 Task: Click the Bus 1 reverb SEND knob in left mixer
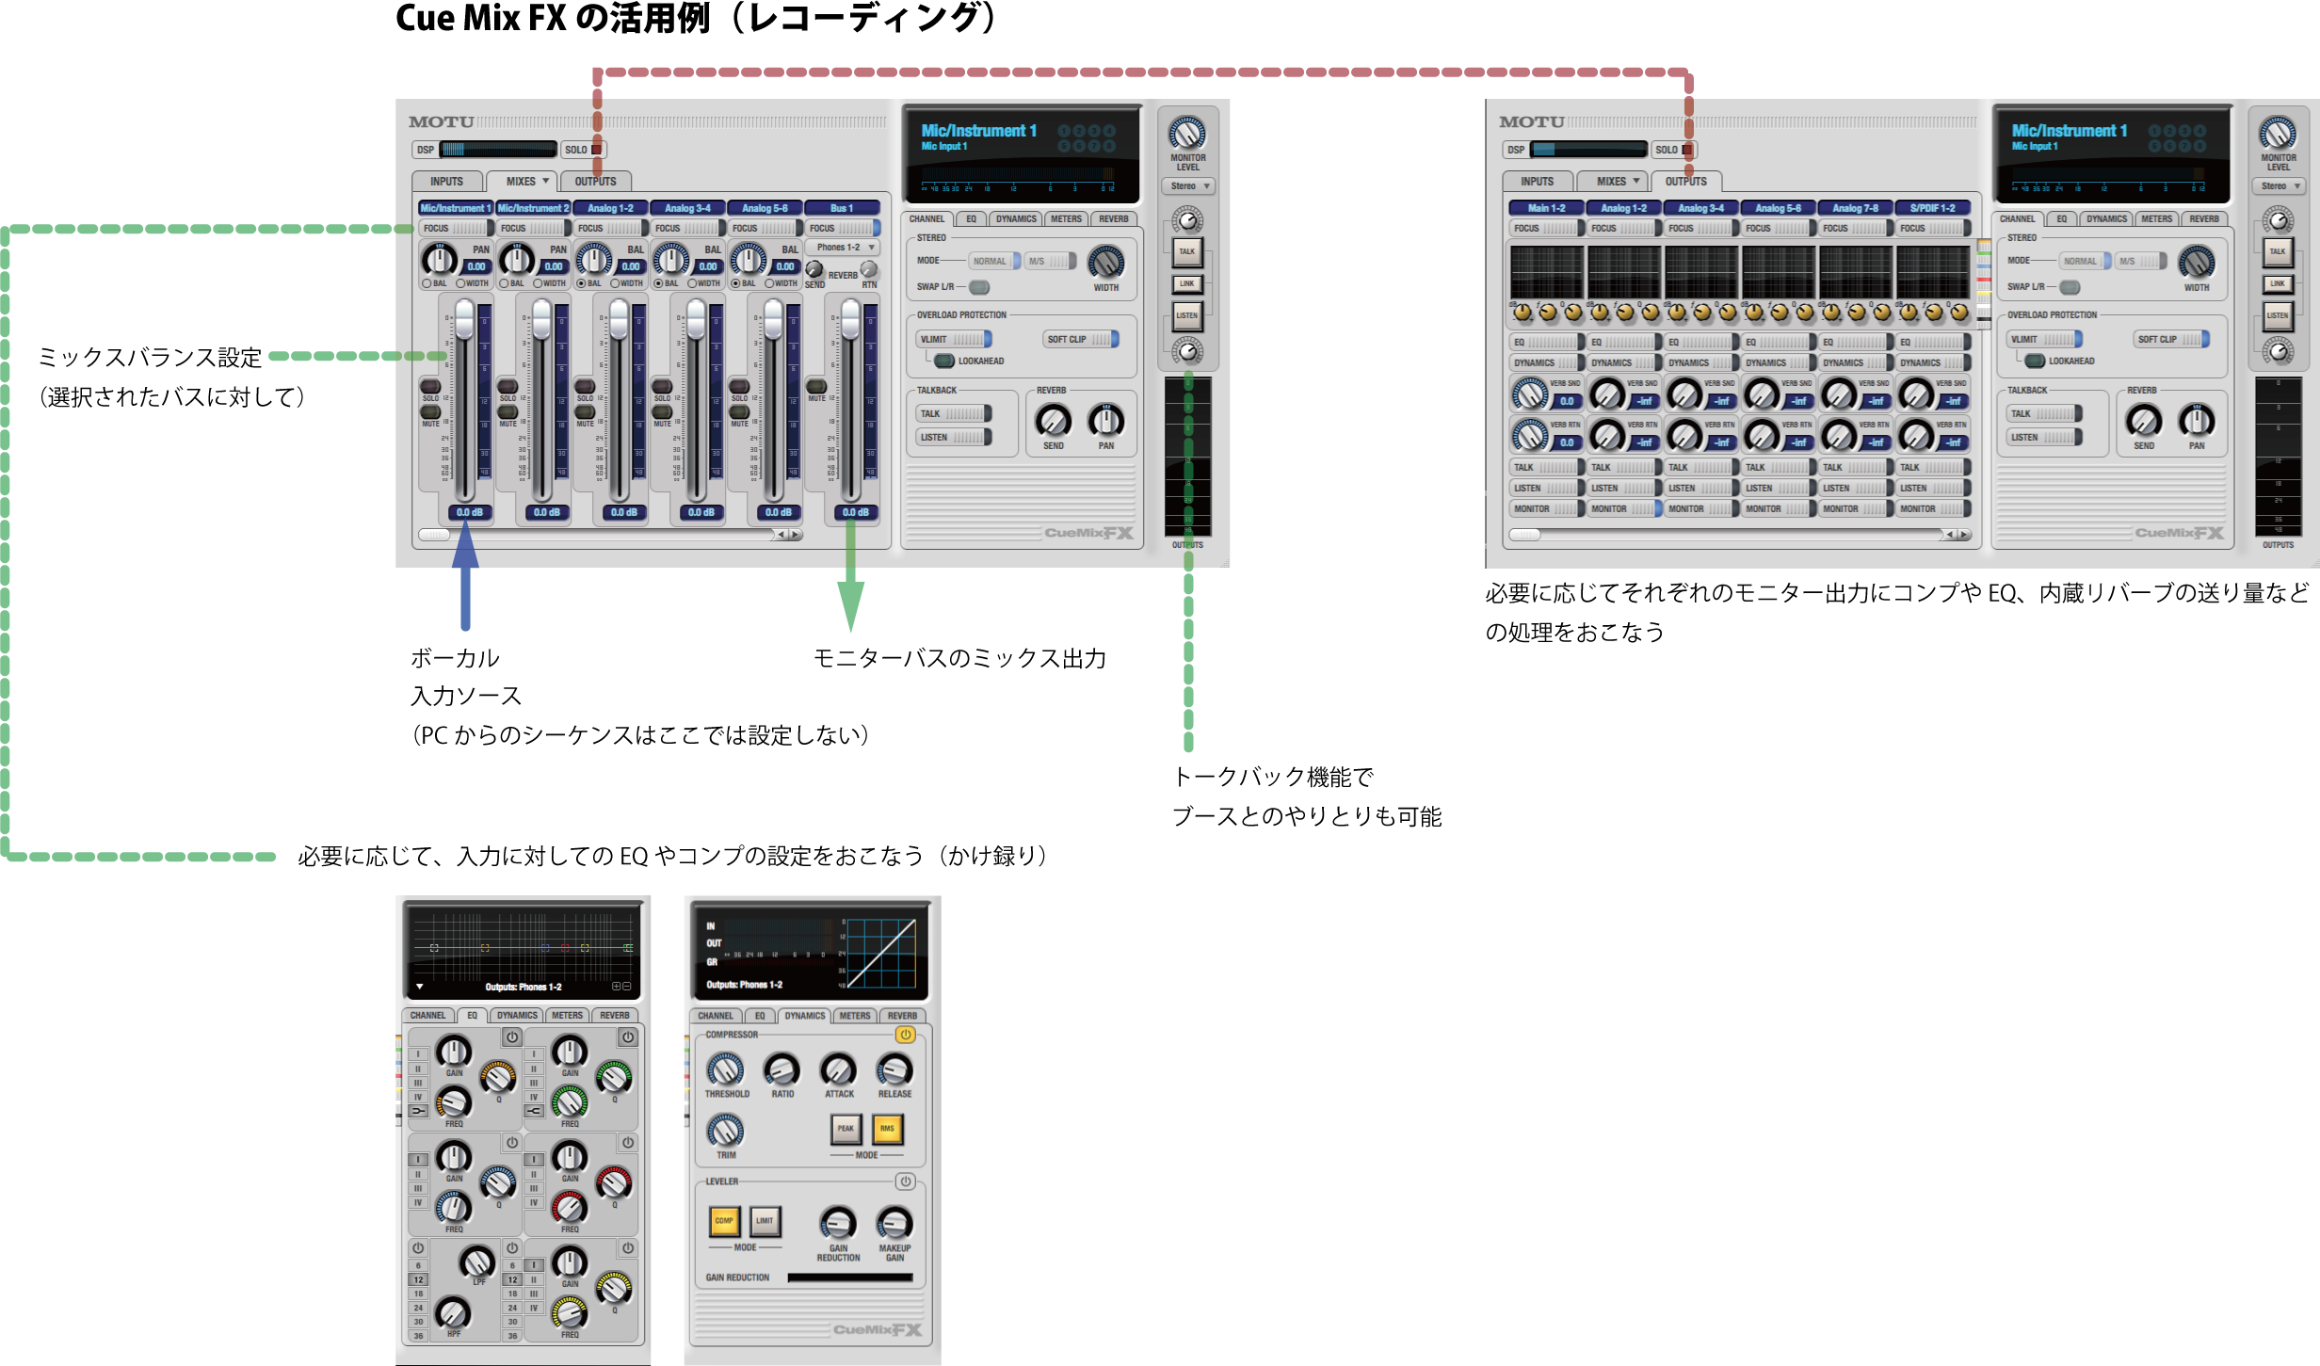pyautogui.click(x=814, y=270)
